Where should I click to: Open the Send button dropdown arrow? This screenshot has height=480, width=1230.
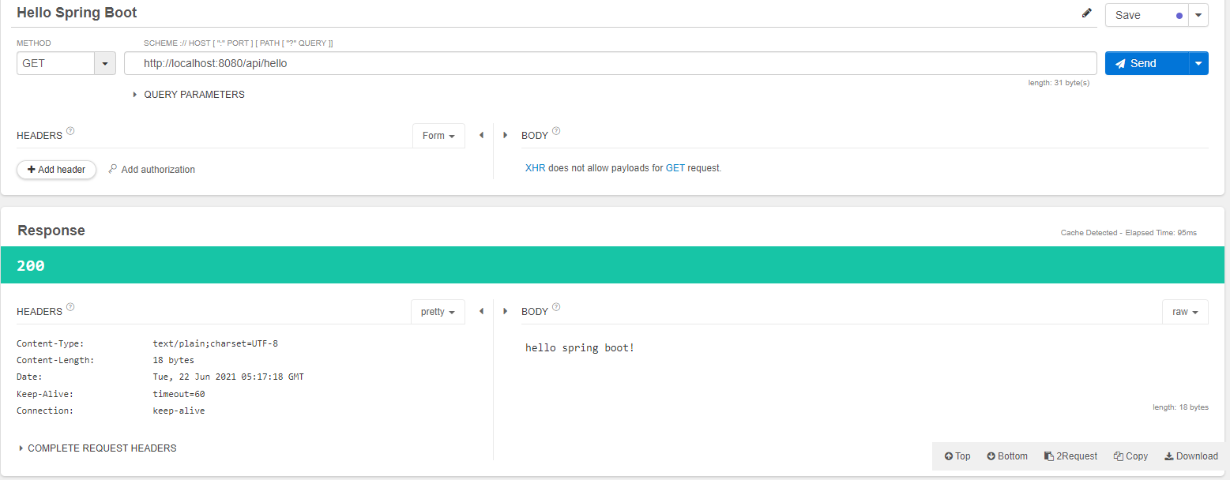1198,64
